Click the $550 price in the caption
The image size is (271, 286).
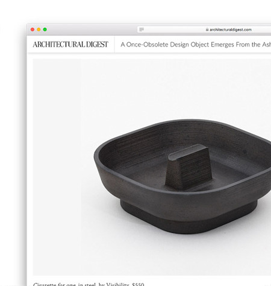pos(138,284)
